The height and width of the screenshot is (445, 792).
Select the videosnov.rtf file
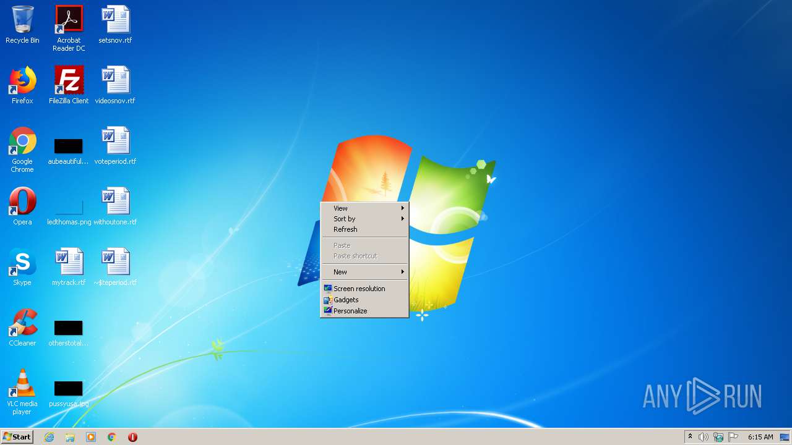(x=115, y=85)
